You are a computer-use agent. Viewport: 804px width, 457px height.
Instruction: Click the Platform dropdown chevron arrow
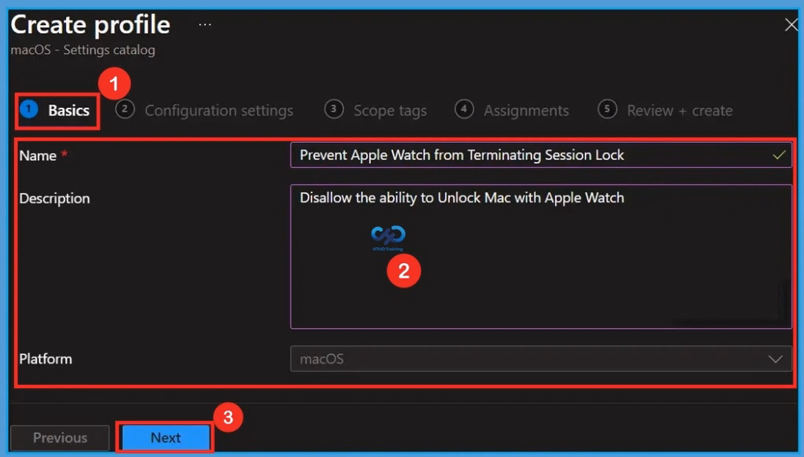click(x=775, y=359)
